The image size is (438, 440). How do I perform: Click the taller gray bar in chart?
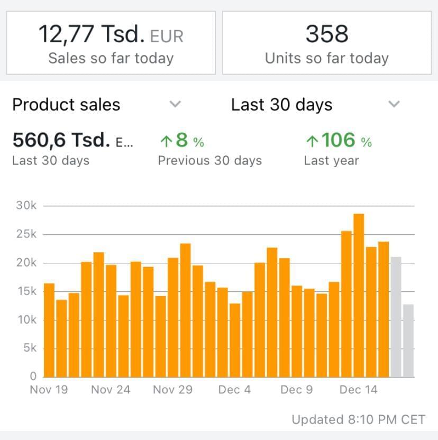[x=396, y=317]
